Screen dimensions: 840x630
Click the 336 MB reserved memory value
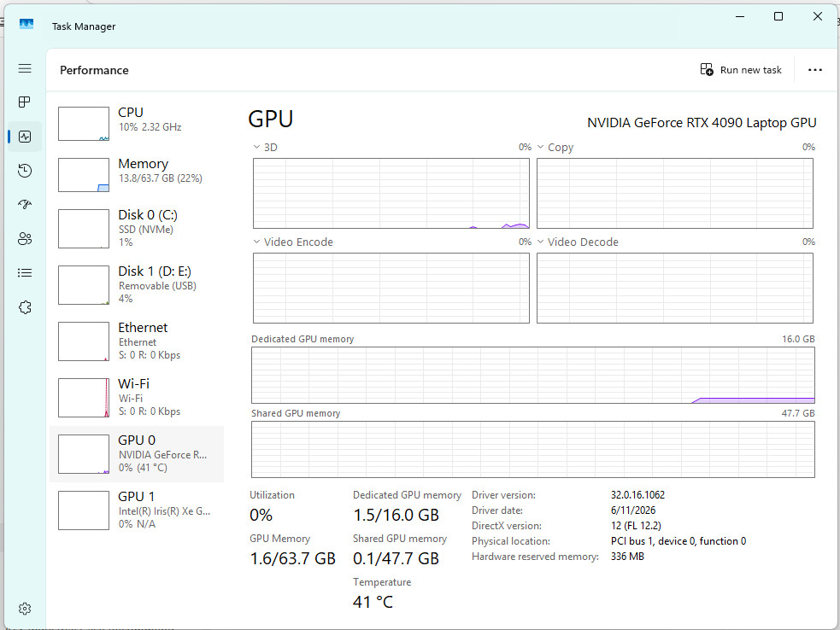coord(627,557)
